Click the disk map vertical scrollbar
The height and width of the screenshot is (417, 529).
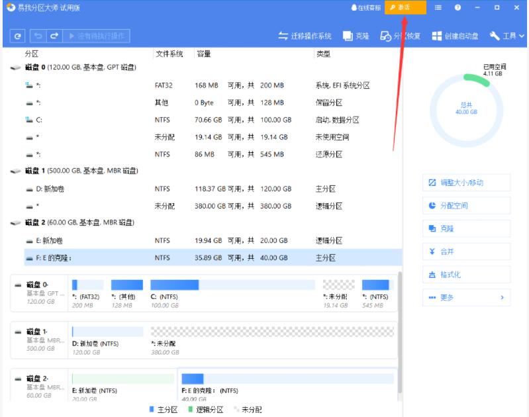point(400,332)
